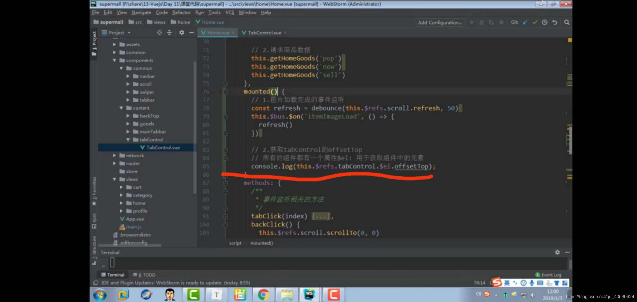Open the Project view dropdown
Screen dimensions: 637x302
pos(129,32)
